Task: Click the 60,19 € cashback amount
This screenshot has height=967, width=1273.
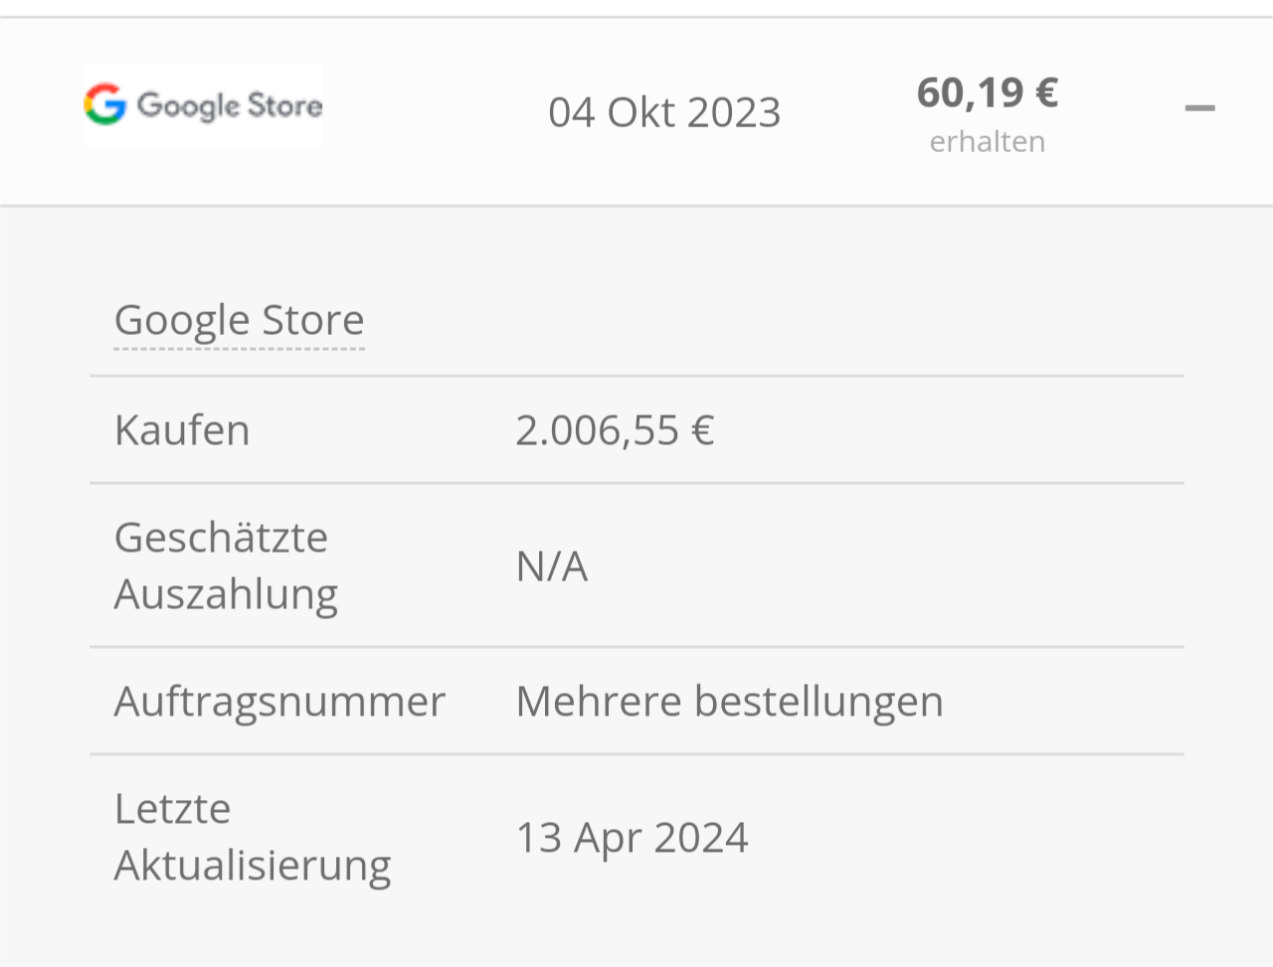Action: pyautogui.click(x=987, y=92)
